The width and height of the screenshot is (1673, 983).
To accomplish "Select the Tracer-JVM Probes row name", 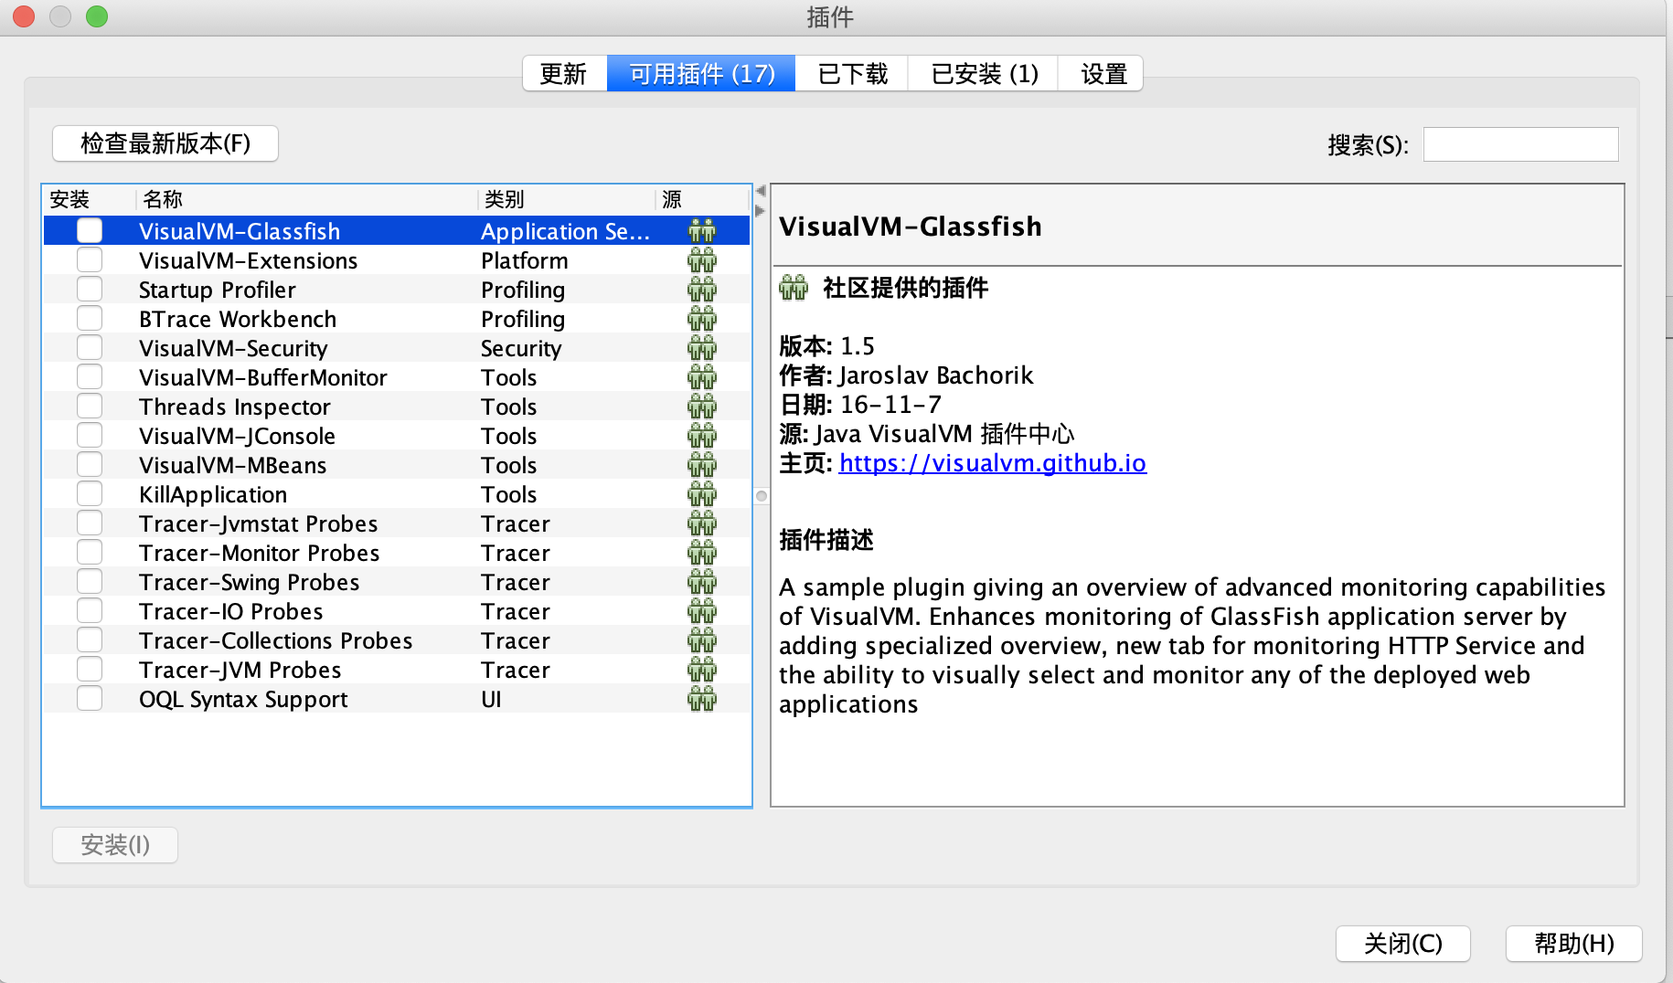I will [x=240, y=670].
